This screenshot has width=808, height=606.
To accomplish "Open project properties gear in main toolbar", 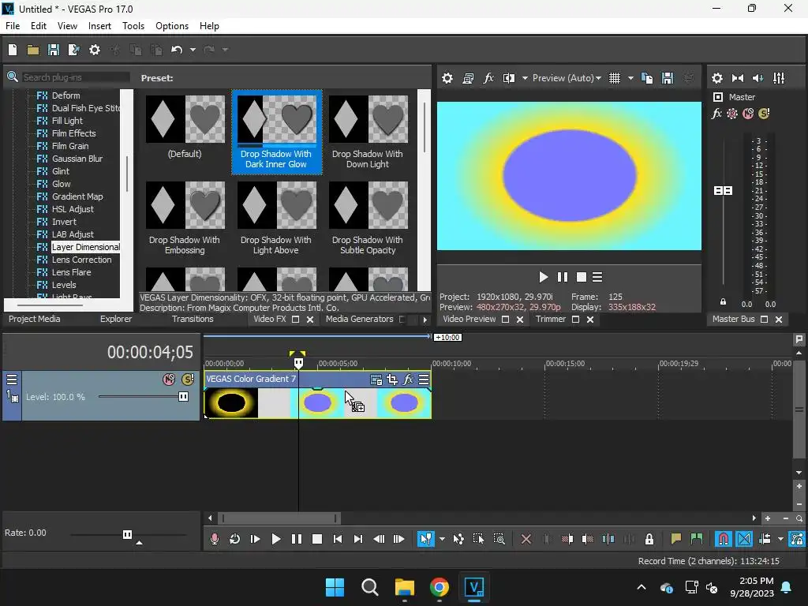I will [95, 50].
